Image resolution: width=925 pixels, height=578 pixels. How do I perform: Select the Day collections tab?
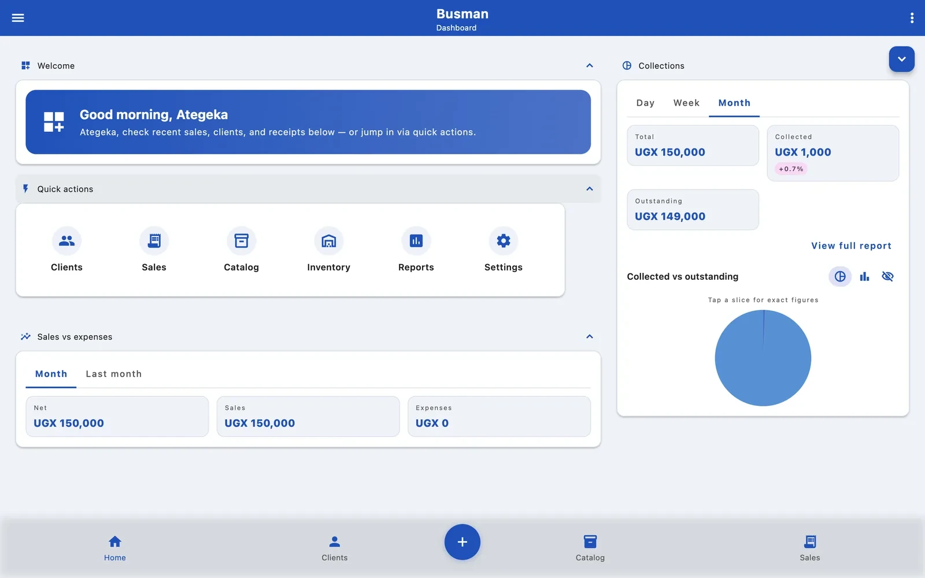click(x=645, y=103)
